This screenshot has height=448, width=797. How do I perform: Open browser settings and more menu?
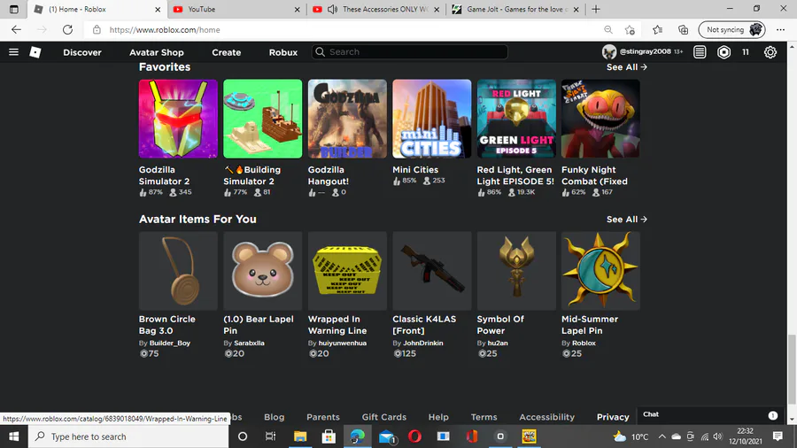(x=780, y=29)
